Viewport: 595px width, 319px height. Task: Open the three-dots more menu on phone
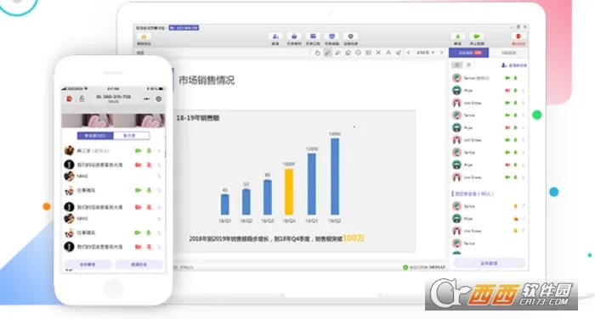click(x=146, y=99)
